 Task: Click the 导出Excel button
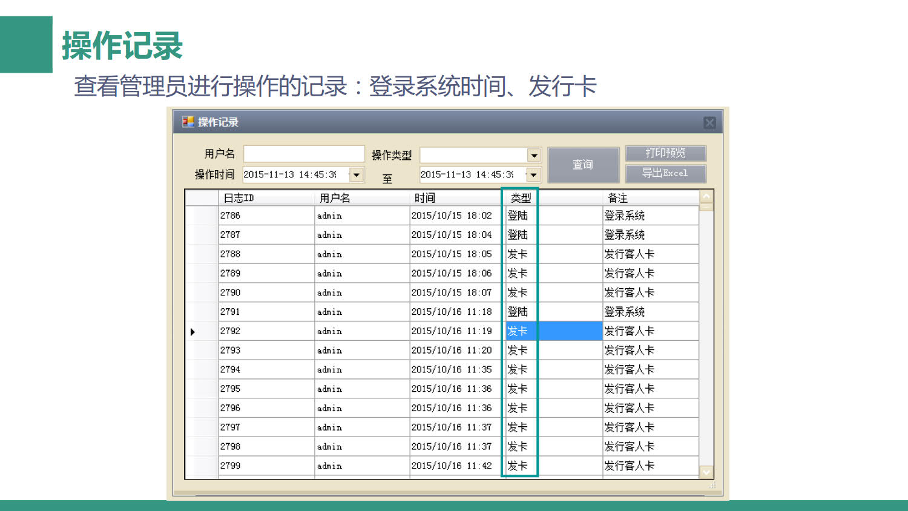click(665, 173)
